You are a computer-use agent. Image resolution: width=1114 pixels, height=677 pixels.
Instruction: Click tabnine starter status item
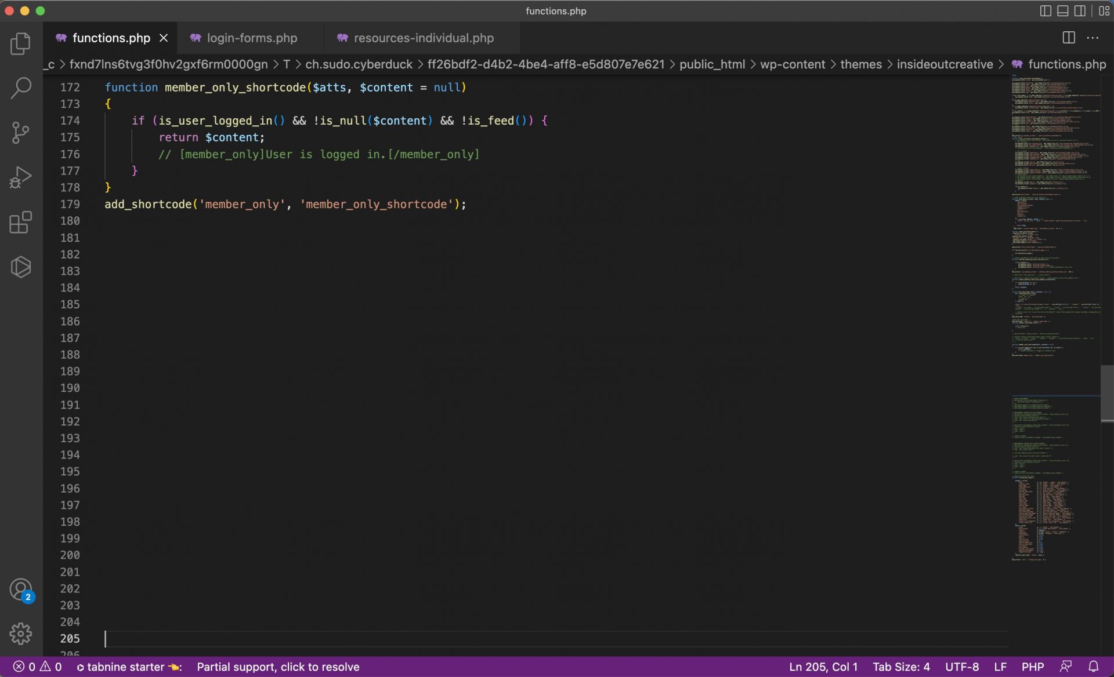coord(129,667)
